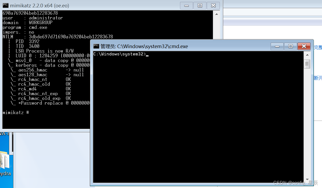Click the 'user : administrator' line
This screenshot has width=322, height=188.
(x=33, y=18)
